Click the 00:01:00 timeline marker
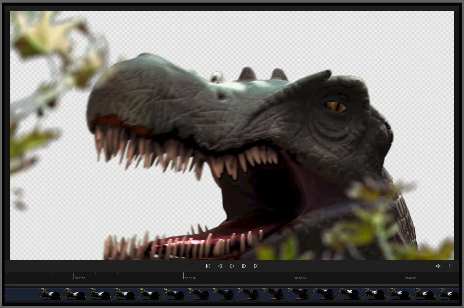The width and height of the screenshot is (464, 308). pyautogui.click(x=80, y=278)
